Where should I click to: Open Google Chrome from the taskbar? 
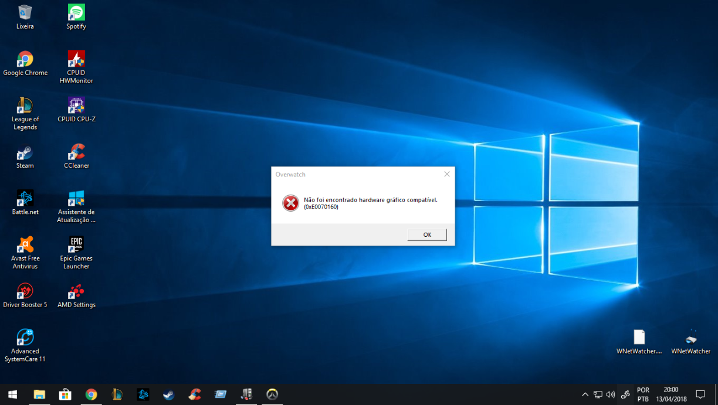point(91,394)
